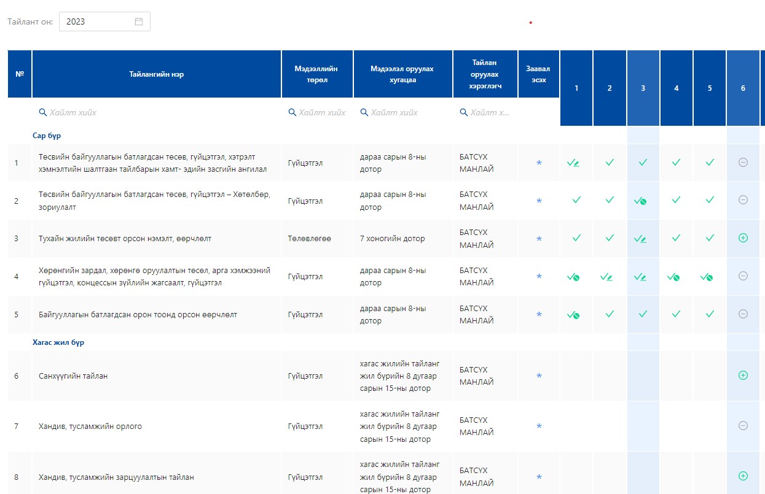Click month 3 column header
The image size is (765, 494).
(x=643, y=88)
